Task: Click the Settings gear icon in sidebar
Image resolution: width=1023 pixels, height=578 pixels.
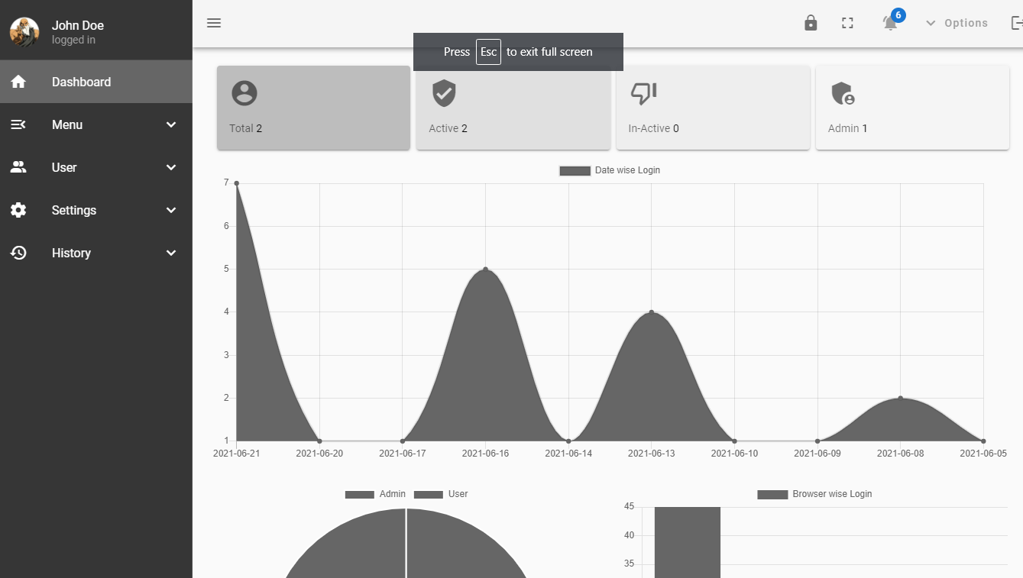Action: (18, 210)
